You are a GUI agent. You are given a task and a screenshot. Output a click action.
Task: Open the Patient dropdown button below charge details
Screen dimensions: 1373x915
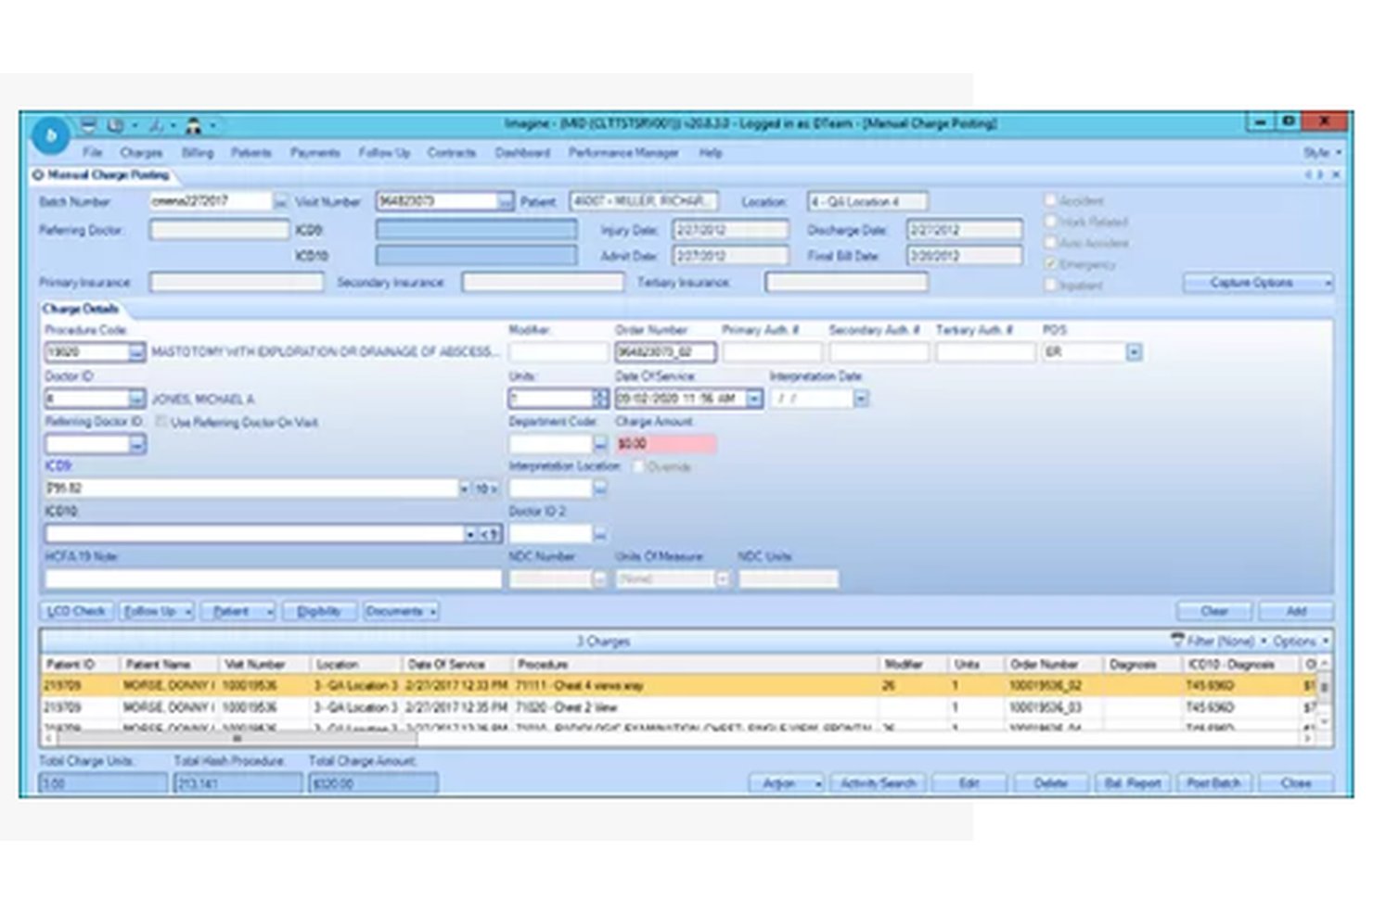238,612
